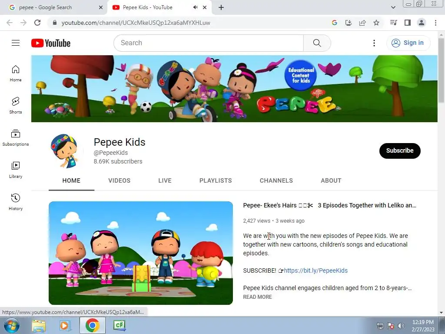Viewport: 445px width, 334px height.
Task: Reload the page
Action: (x=37, y=23)
